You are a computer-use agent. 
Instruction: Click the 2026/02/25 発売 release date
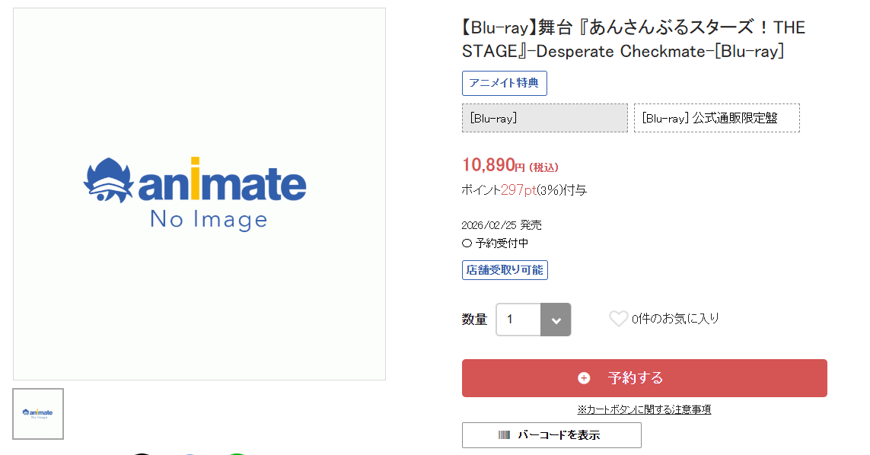(x=502, y=224)
